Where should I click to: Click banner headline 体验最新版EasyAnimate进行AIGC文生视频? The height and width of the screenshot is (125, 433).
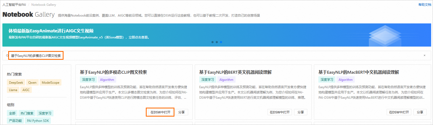tap(51, 31)
